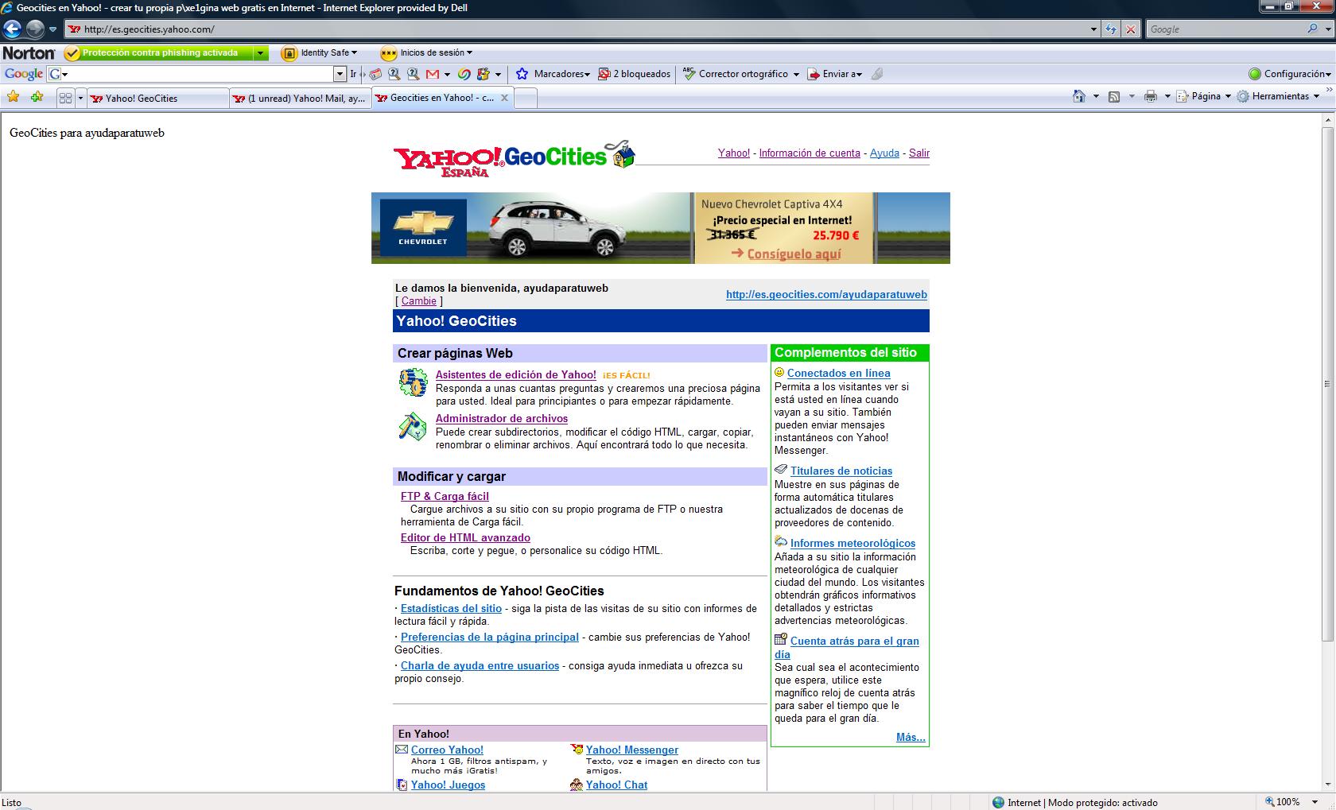Click the Asistentes de edición wizard icon

pos(413,382)
